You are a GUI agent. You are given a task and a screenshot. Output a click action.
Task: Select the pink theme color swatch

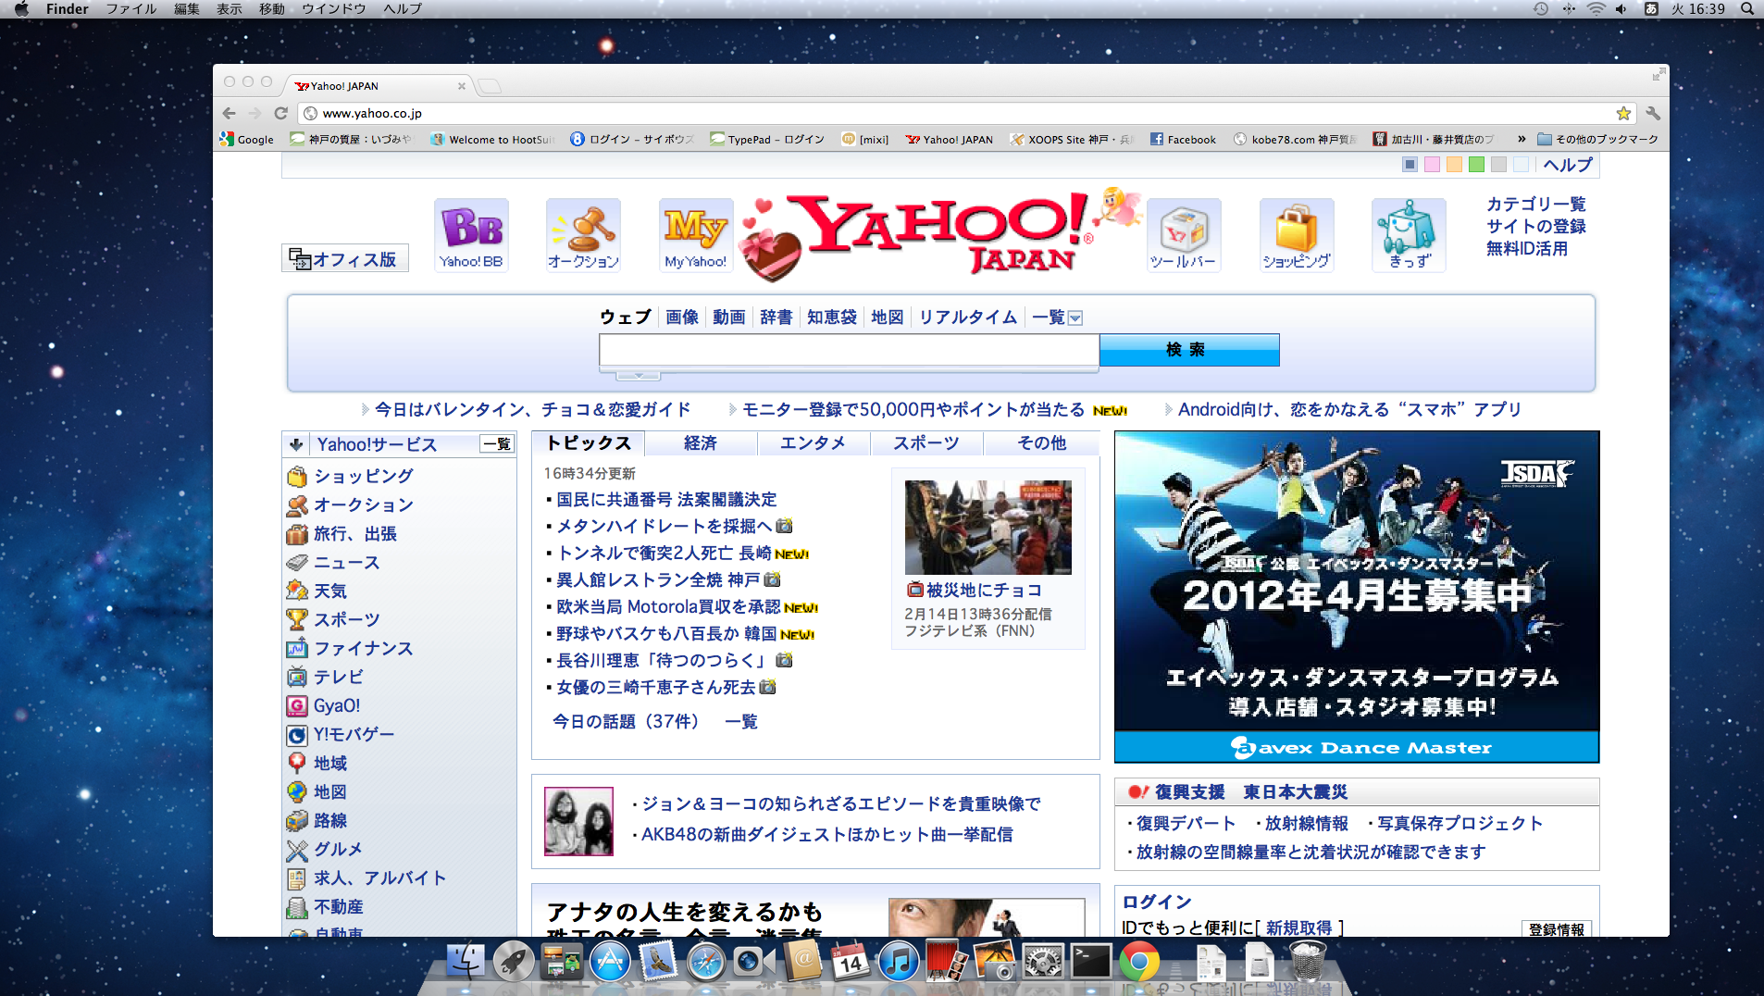(1432, 165)
